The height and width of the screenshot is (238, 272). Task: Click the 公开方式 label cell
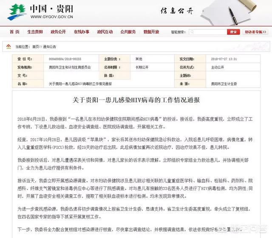click(x=190, y=67)
